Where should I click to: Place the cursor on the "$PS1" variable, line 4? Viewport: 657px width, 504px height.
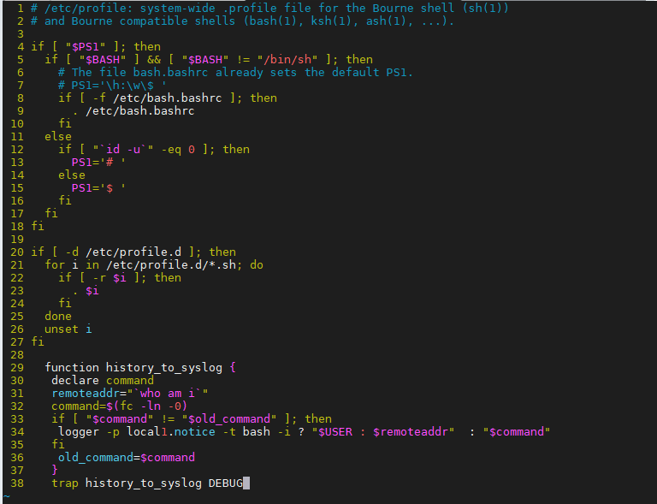click(x=85, y=46)
